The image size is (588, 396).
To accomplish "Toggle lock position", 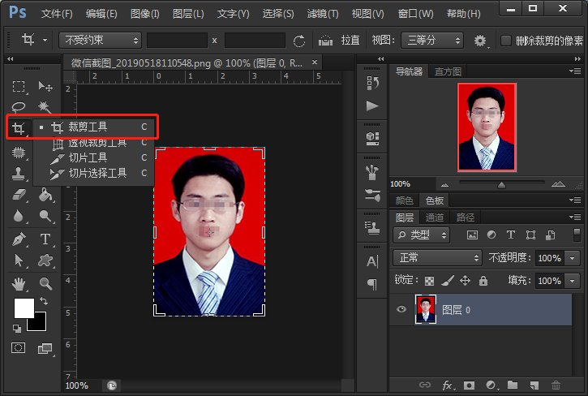I will tap(465, 281).
